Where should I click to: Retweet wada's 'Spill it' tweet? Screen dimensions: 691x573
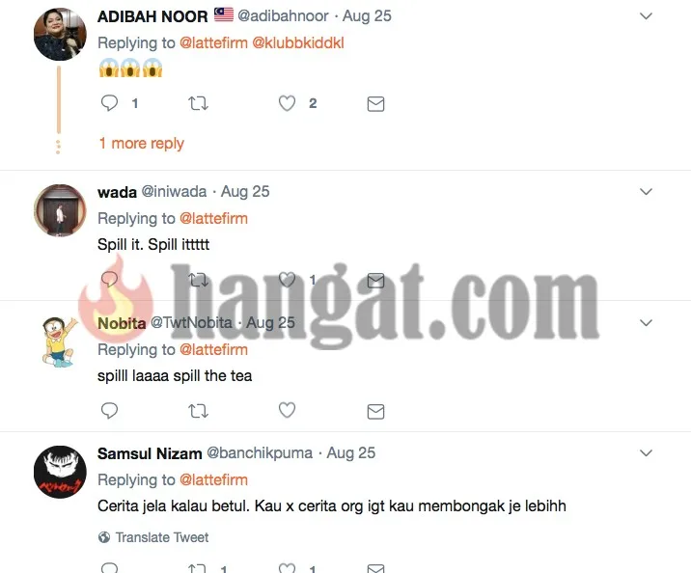[198, 280]
